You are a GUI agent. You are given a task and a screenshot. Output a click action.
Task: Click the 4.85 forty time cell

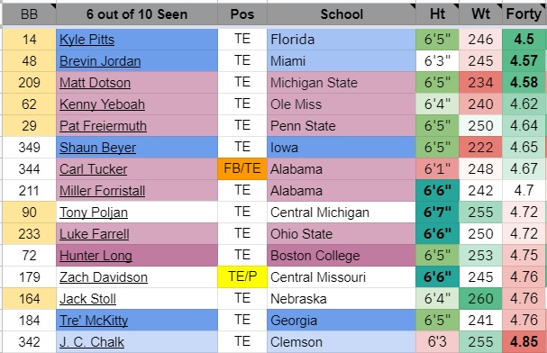pos(524,342)
